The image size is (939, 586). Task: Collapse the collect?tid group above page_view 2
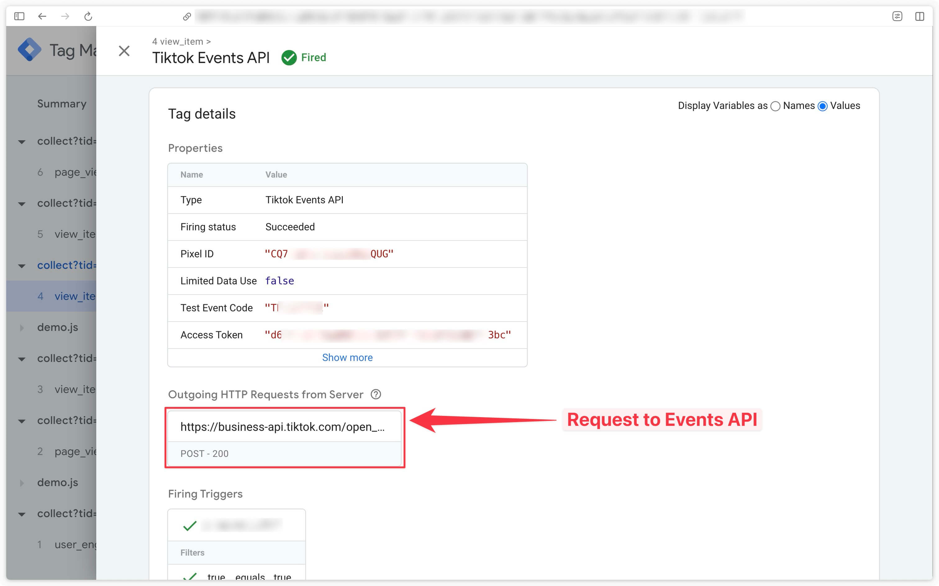tap(22, 421)
